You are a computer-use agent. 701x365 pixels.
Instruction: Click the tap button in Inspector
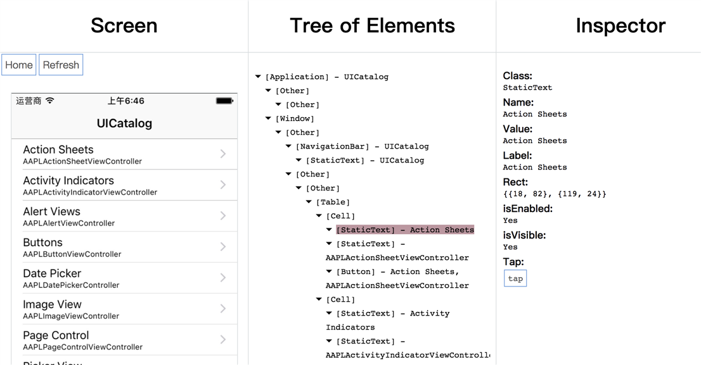[x=515, y=278]
